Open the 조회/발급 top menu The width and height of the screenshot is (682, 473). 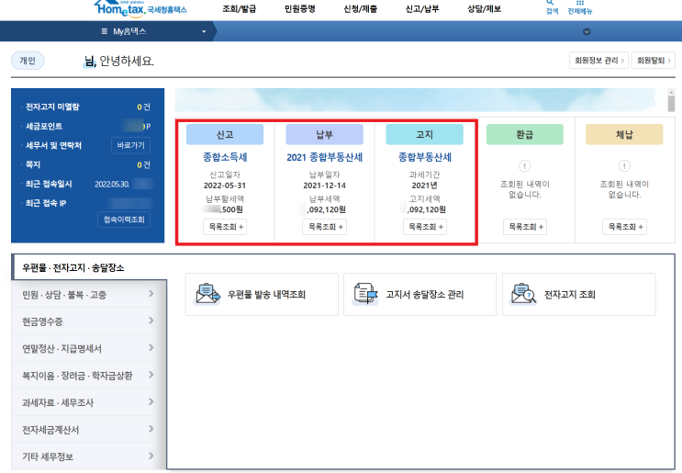tap(240, 8)
